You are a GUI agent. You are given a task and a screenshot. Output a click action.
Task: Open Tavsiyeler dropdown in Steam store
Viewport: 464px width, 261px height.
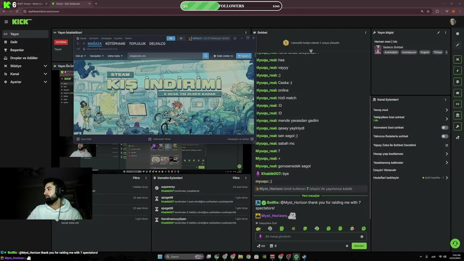(97, 56)
